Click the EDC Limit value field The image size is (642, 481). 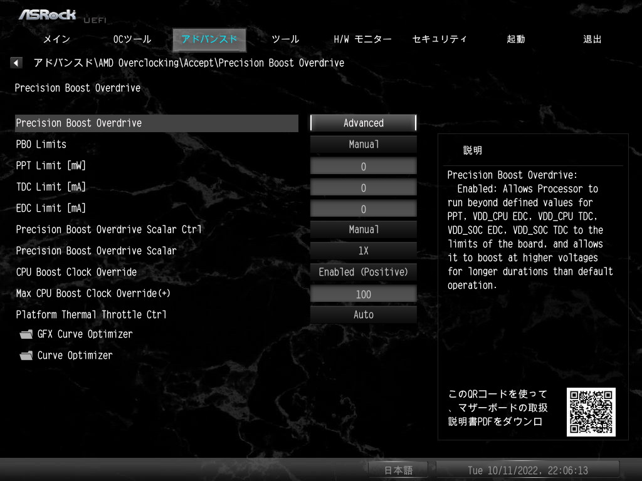(363, 209)
